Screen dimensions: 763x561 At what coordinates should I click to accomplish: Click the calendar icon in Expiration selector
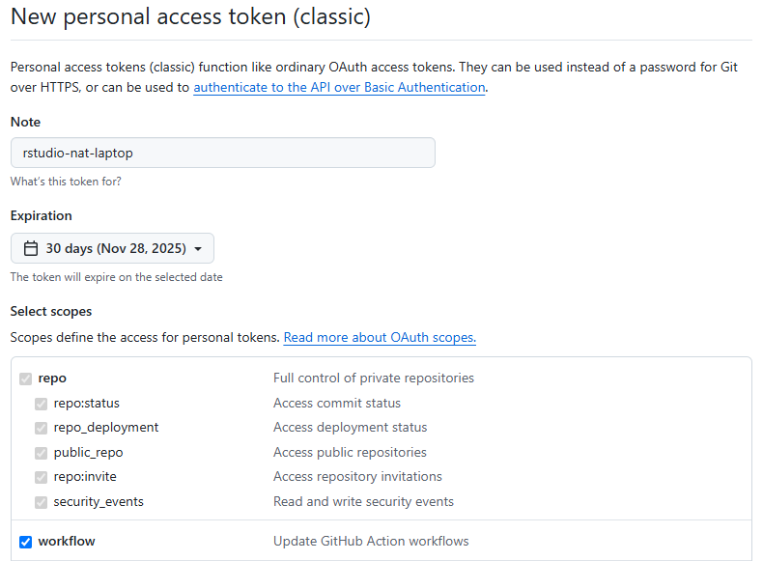(31, 248)
